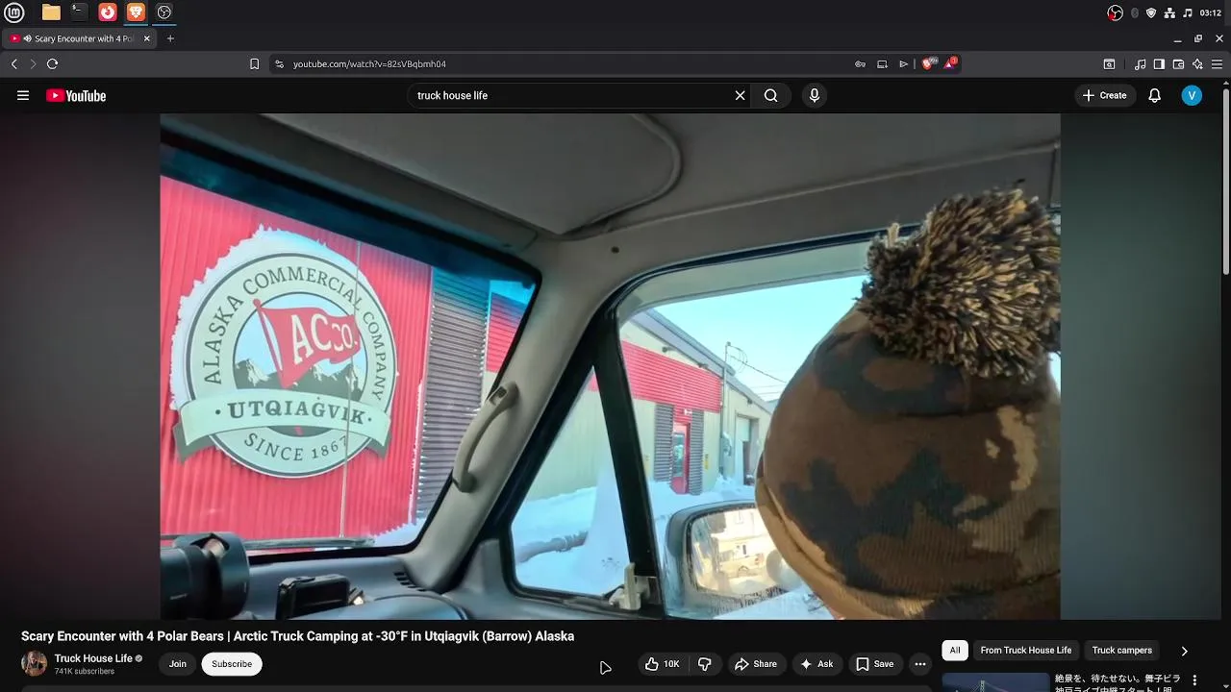This screenshot has width=1231, height=692.
Task: Go to the YouTube home logo
Action: 76,95
